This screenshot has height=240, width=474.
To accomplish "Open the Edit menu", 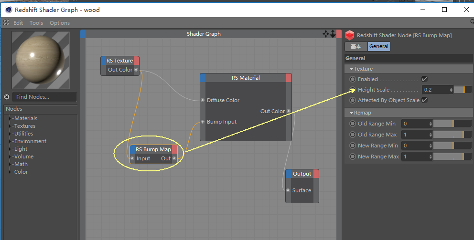I will [x=18, y=23].
